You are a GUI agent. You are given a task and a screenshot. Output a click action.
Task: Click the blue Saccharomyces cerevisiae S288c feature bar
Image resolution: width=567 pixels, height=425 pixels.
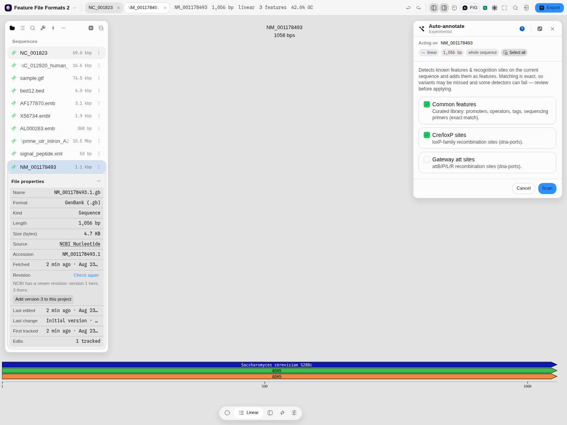(x=279, y=365)
